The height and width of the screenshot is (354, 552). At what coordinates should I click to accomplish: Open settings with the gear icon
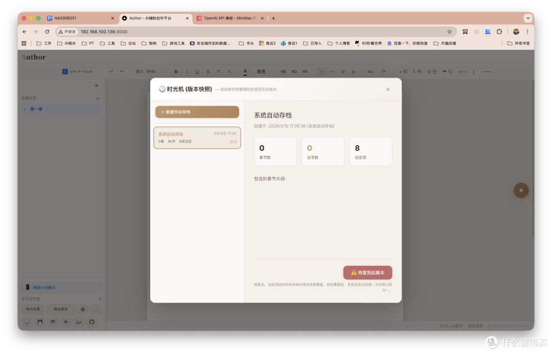pyautogui.click(x=83, y=310)
